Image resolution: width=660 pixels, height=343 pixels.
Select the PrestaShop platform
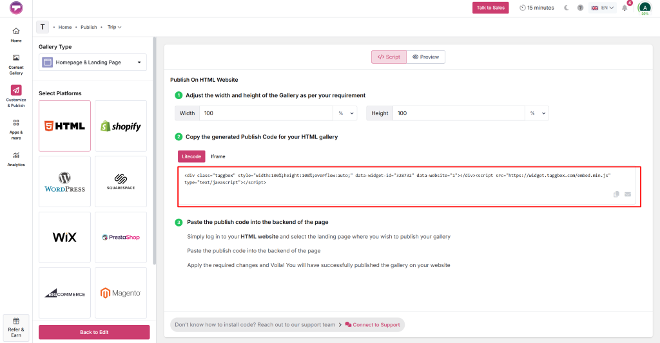121,237
